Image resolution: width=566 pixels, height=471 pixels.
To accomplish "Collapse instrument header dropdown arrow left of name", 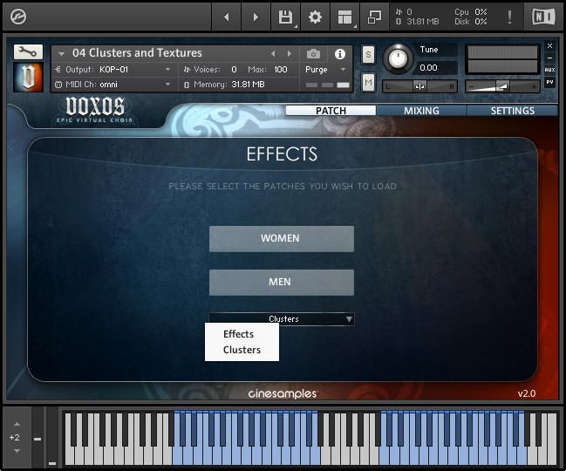I will (61, 54).
